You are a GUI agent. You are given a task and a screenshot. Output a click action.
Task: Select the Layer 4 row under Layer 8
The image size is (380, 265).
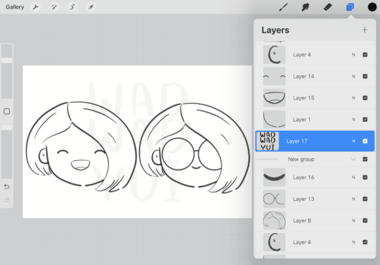tap(314, 242)
